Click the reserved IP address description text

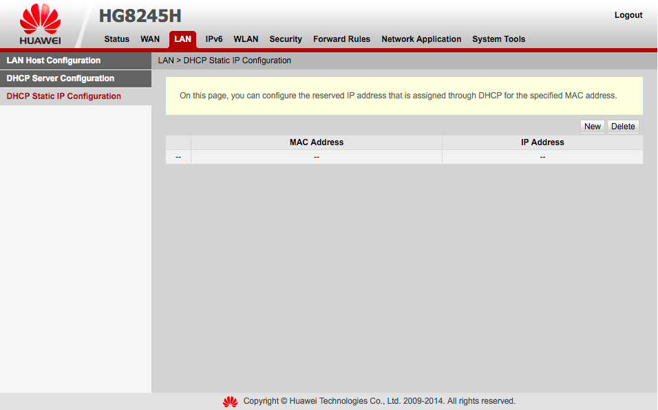click(399, 96)
